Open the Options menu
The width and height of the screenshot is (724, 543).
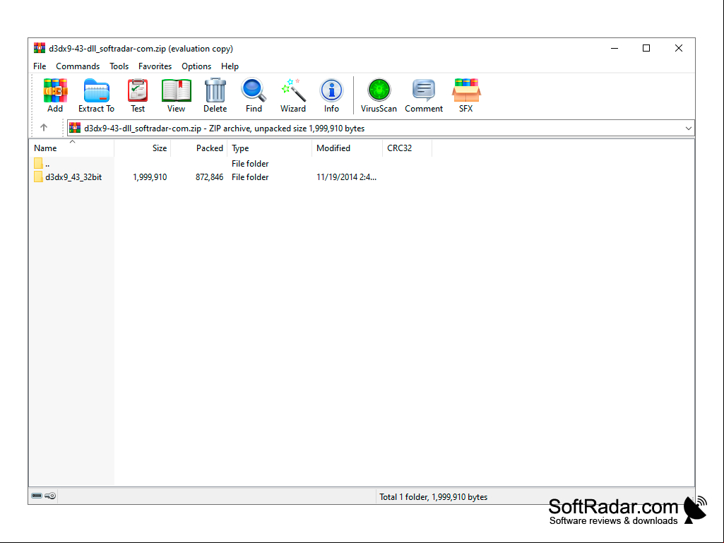coord(196,66)
